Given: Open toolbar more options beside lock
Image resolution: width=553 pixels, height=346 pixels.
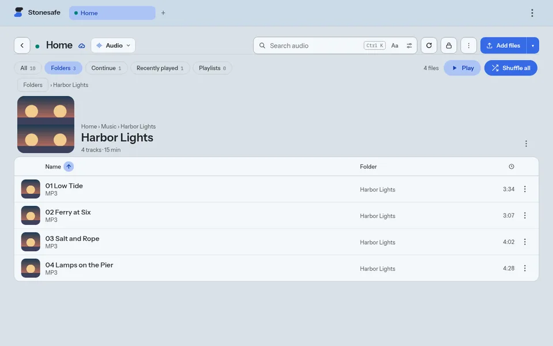Looking at the screenshot, I should (468, 46).
